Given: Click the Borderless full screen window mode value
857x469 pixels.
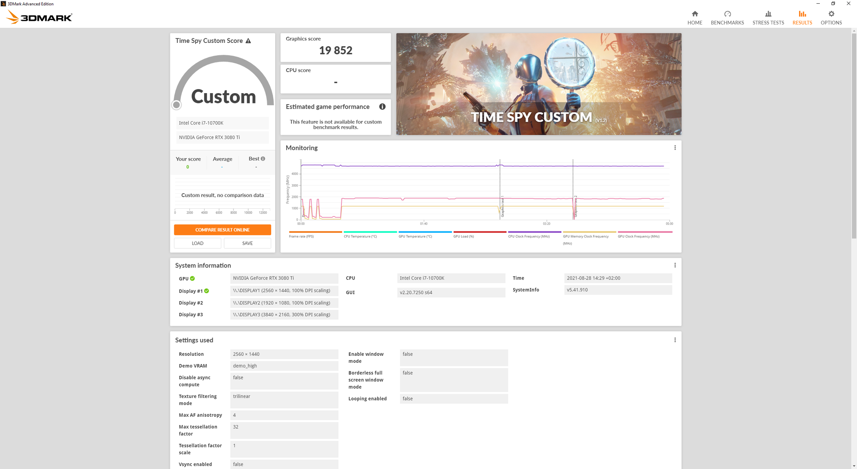Looking at the screenshot, I should (x=454, y=380).
